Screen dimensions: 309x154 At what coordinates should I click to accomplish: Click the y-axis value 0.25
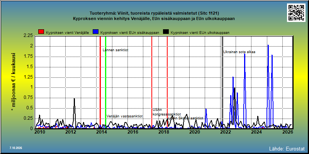(x=28, y=119)
